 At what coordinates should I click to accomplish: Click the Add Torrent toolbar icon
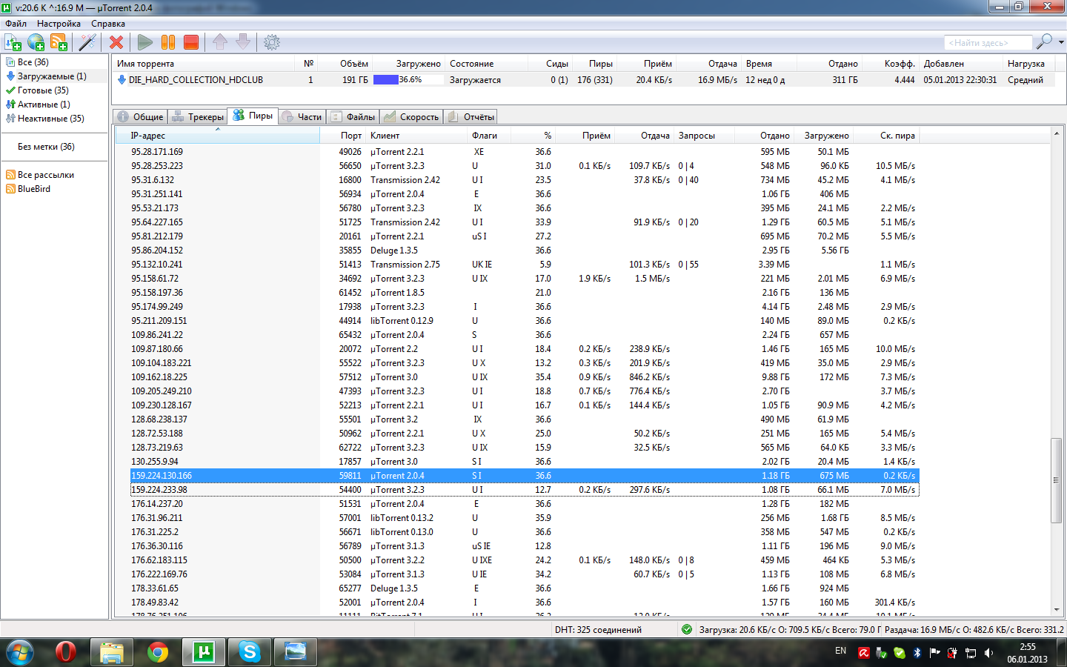point(13,42)
